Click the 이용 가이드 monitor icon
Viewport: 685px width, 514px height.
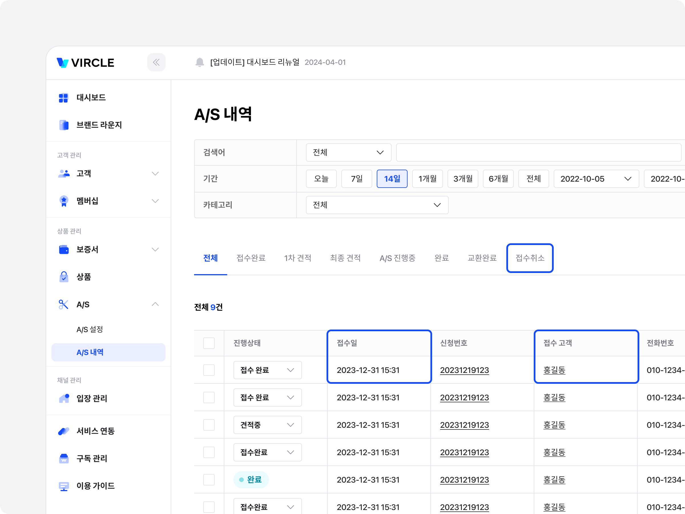64,486
